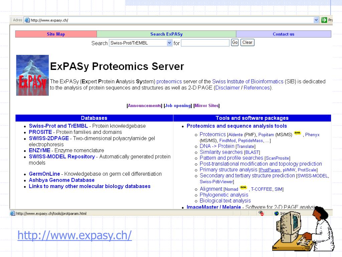Click the Go search button
Screen dimensions: 342x257
tap(235, 42)
